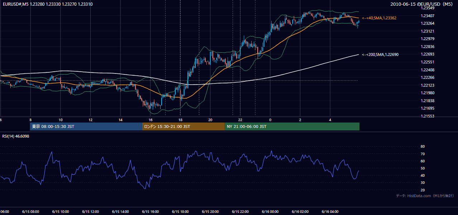This screenshot has height=215, width=458.
Task: Click RSI scale value 60
Action: (423, 161)
